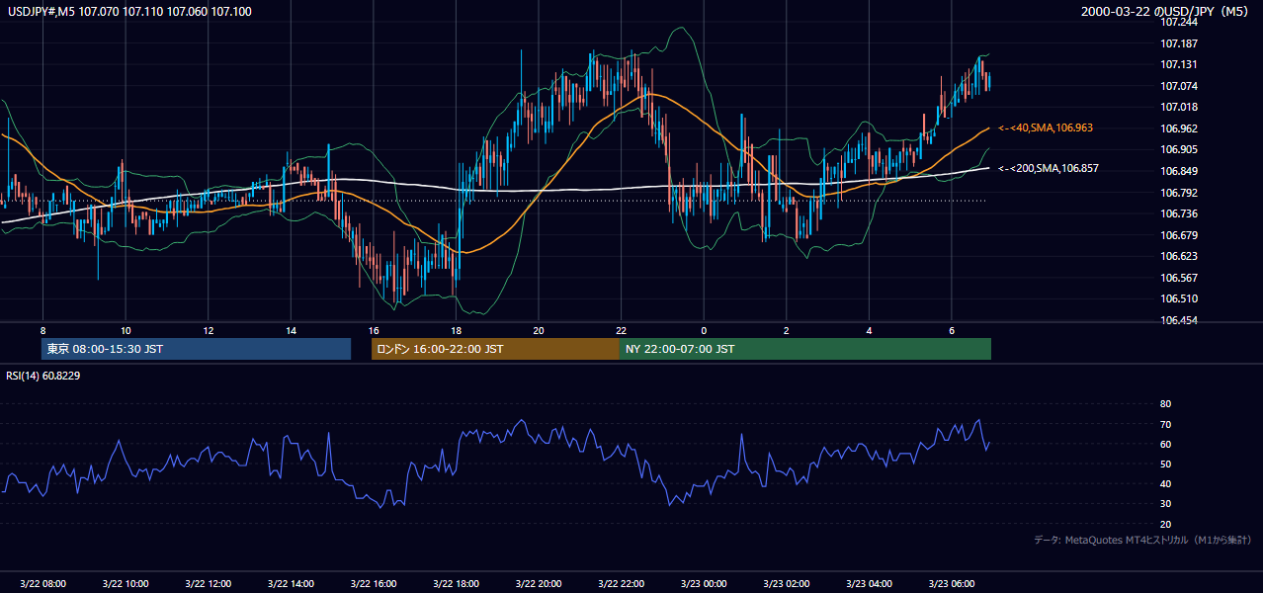Click hour label 18 under the price chart

coord(456,330)
